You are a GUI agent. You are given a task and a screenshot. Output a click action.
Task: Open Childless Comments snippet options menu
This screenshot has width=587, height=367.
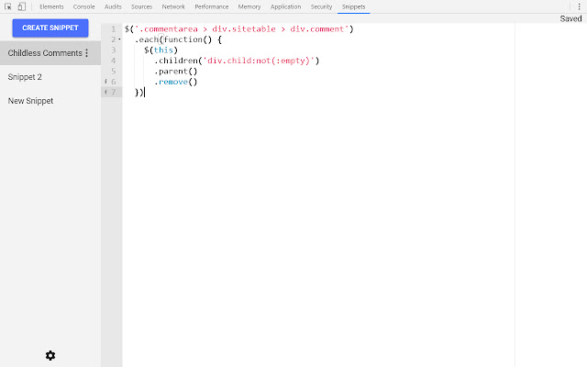pyautogui.click(x=87, y=53)
